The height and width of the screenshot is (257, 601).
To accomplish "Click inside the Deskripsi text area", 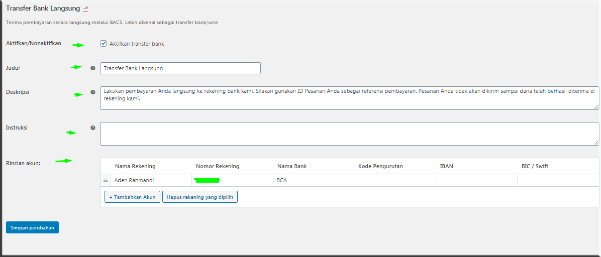I will 349,97.
